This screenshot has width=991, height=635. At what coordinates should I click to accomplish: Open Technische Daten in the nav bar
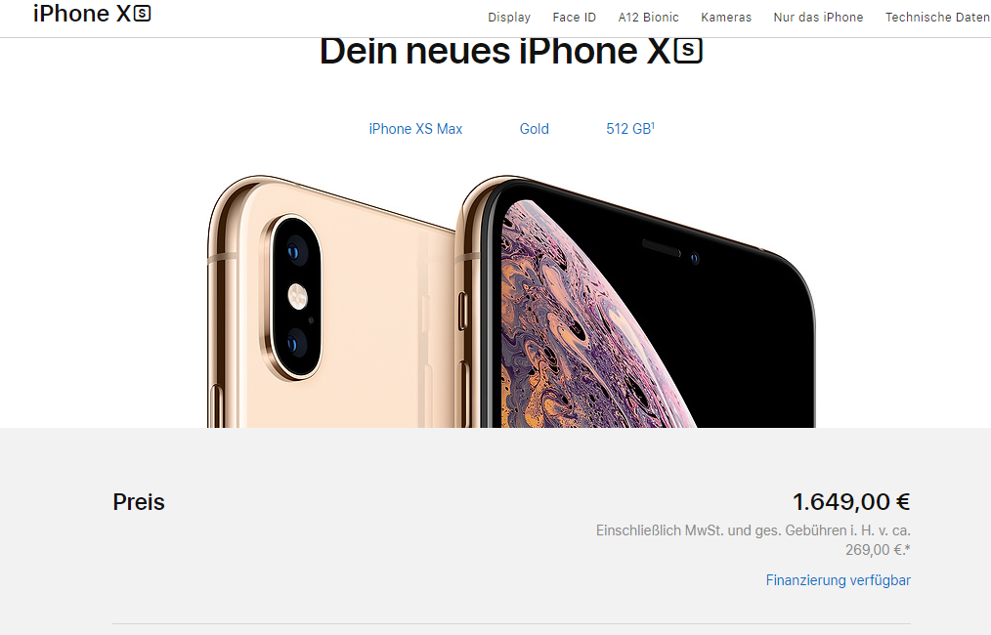coord(937,18)
